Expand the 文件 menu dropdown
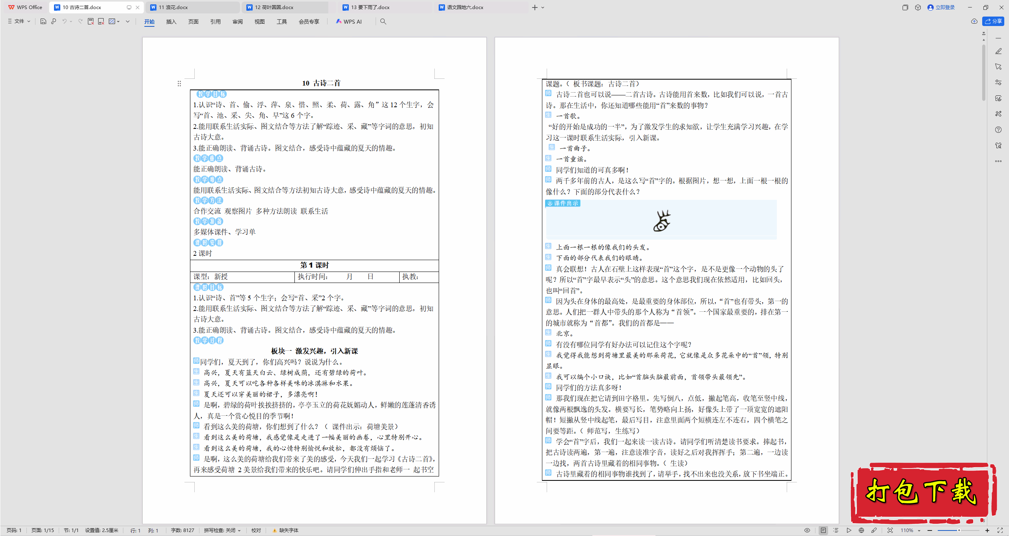This screenshot has width=1009, height=536. coord(19,21)
